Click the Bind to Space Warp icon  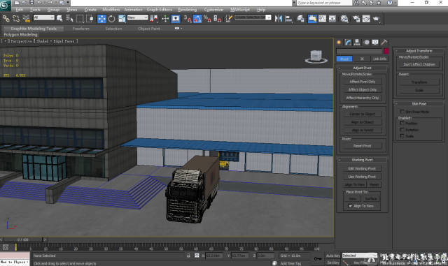tap(27, 19)
